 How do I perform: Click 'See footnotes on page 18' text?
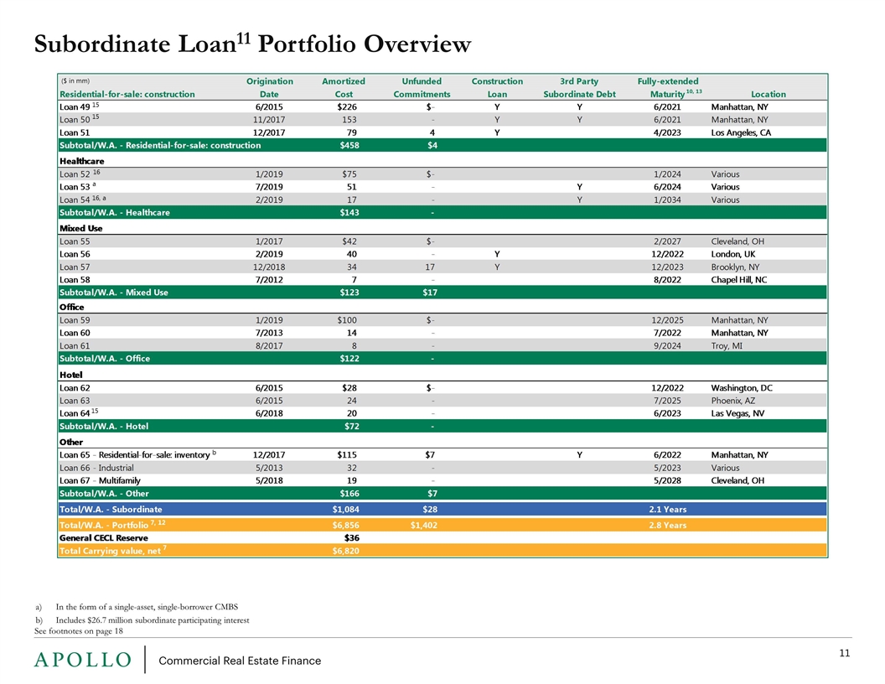tap(79, 631)
